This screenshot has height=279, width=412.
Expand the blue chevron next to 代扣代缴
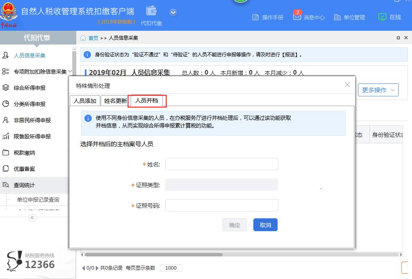coord(173,12)
